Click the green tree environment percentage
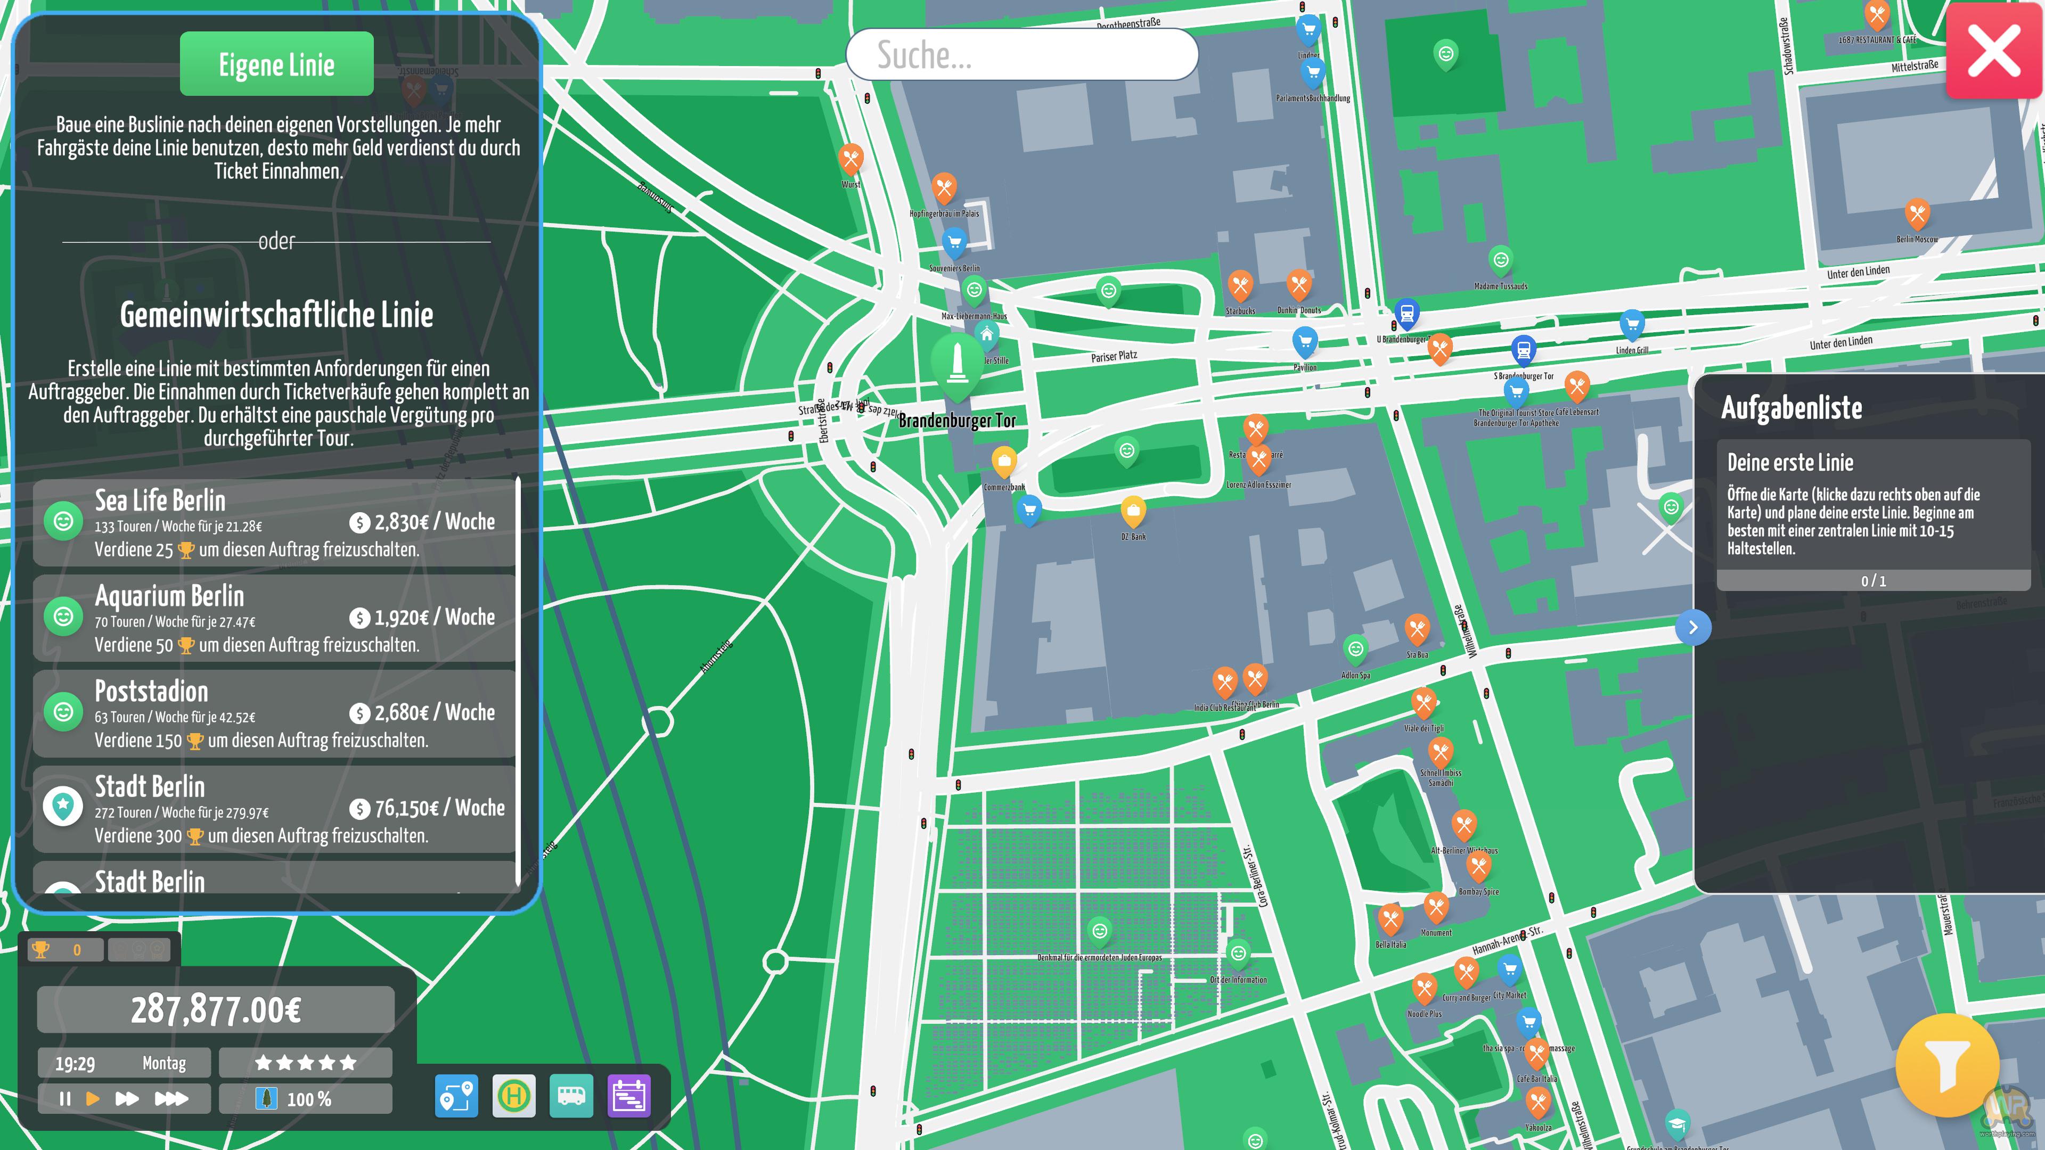This screenshot has height=1150, width=2045. coord(305,1098)
